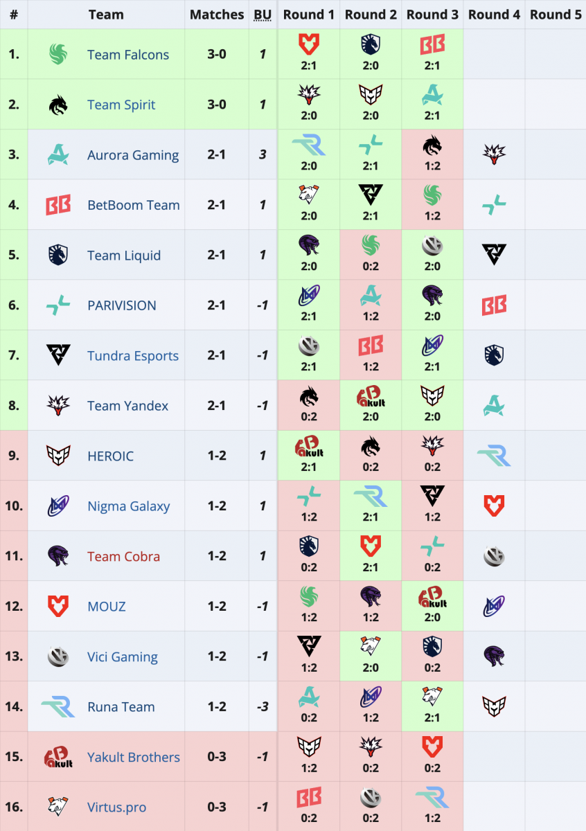Select the Aurora Gaming logo in Team column

(58, 155)
